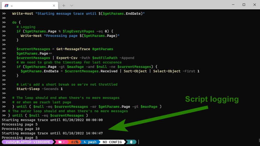
Task: Expand the new tab profile dropdown
Action: click(72, 6)
